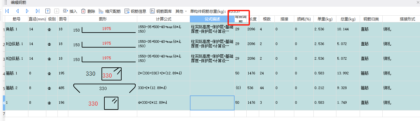This screenshot has height=121, width=420.
Task: Click total weight 9.328 cell
Action: pyautogui.click(x=348, y=88)
